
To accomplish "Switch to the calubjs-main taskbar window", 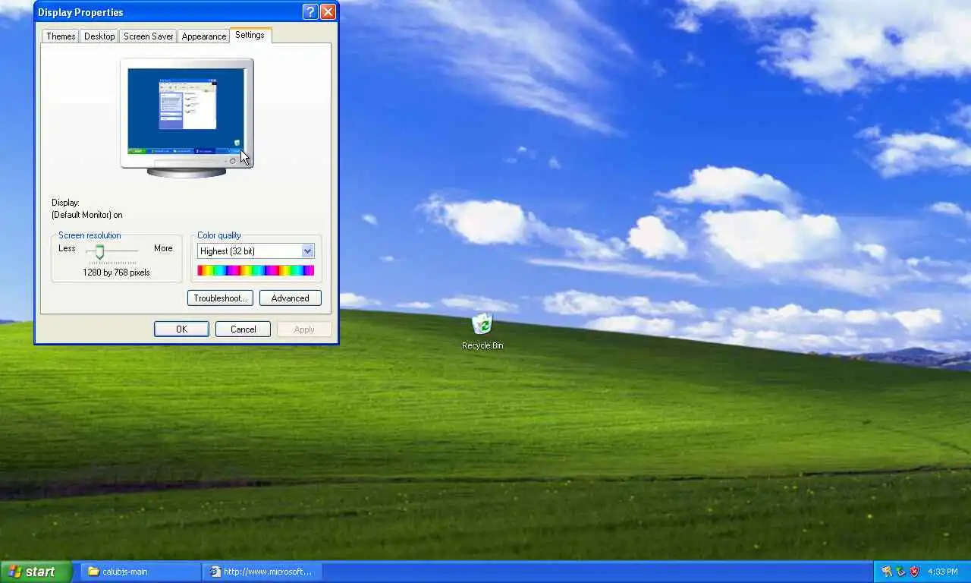I will (141, 572).
